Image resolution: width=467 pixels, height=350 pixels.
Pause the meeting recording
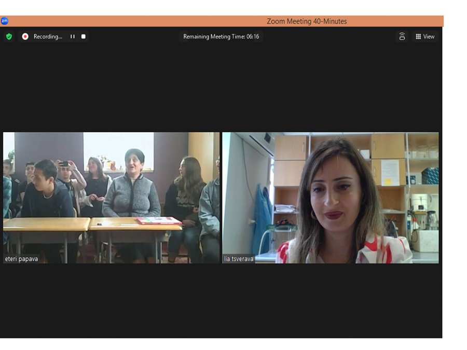(x=73, y=37)
